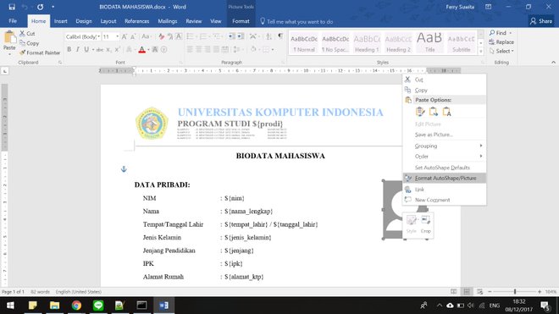Click the Increase Indent icon

(x=241, y=36)
